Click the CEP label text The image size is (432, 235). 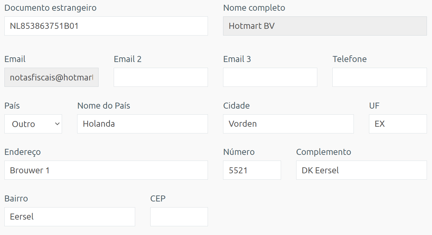(x=158, y=198)
